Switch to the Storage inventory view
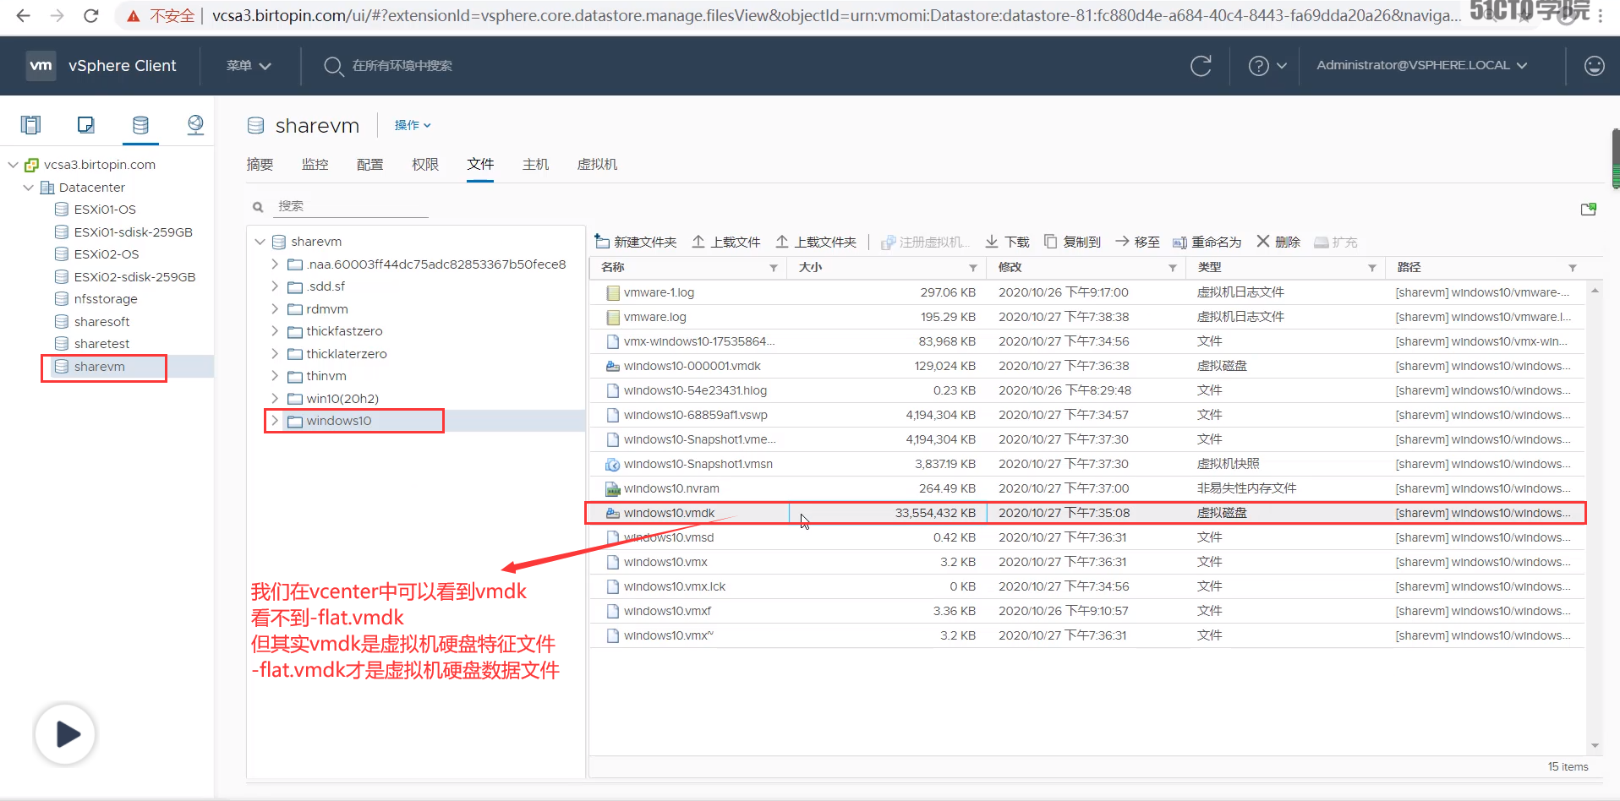 pyautogui.click(x=140, y=125)
